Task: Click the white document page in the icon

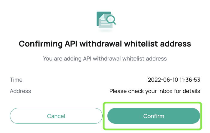Action: (x=106, y=21)
